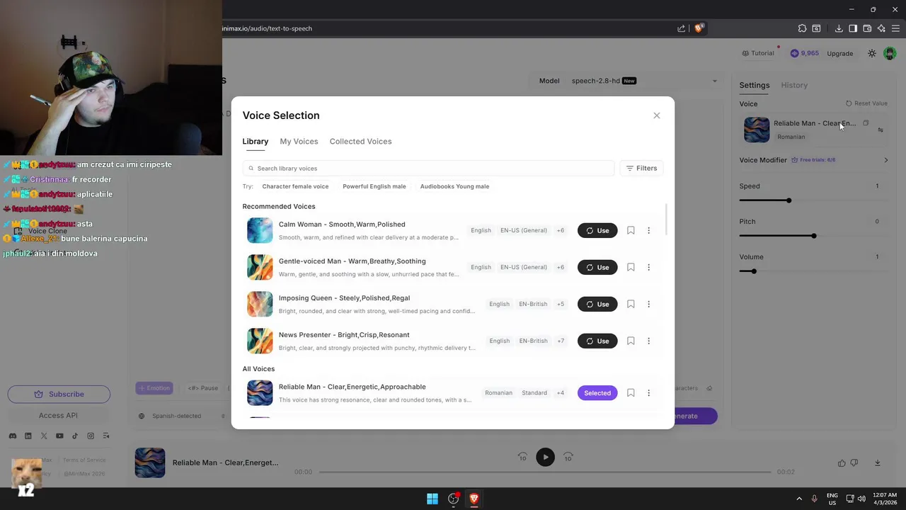Open Brave Shields icon in address bar
This screenshot has width=906, height=510.
[x=699, y=28]
